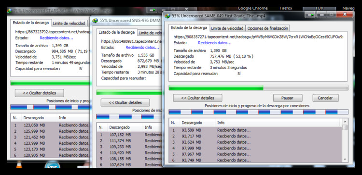Screen dimensions: 362x175
Task: Open the cut-off Limite tab in SNIS-976 window
Action: (150, 33)
